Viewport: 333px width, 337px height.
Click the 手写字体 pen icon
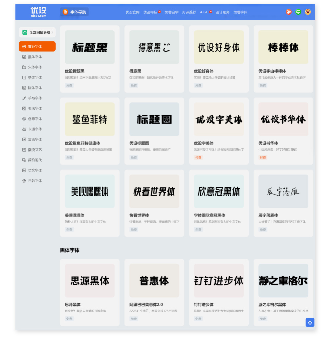(24, 98)
